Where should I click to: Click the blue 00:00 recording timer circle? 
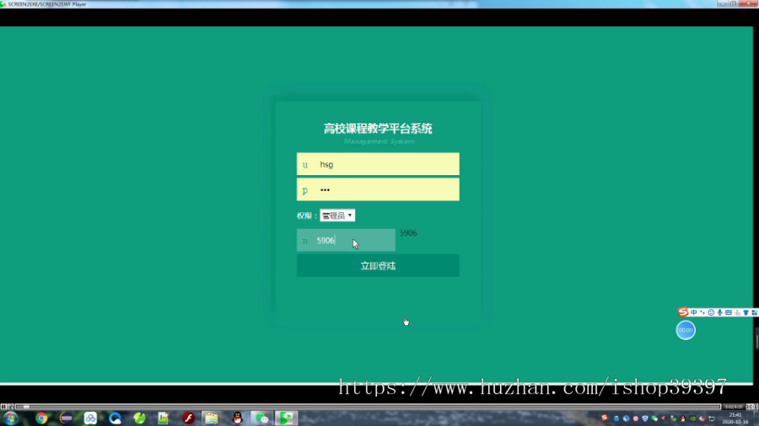click(x=686, y=330)
